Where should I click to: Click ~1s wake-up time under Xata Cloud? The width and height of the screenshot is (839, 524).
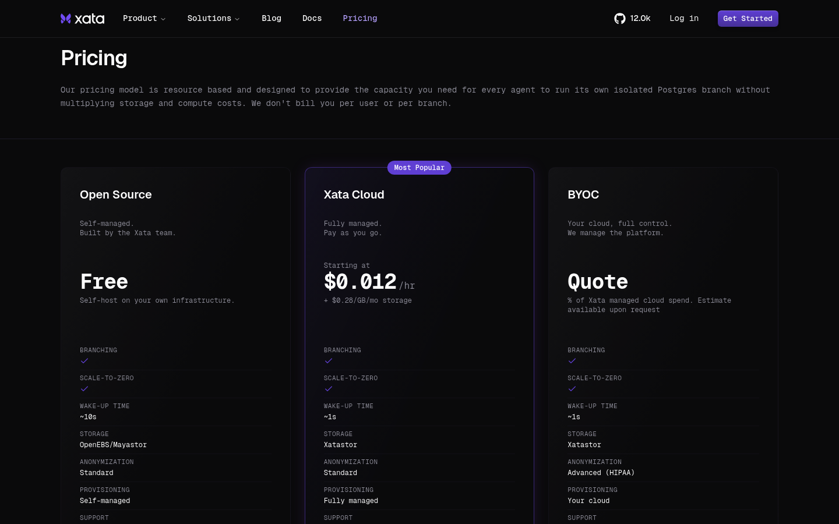330,417
